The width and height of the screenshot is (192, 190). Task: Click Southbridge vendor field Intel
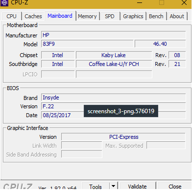click(x=58, y=64)
